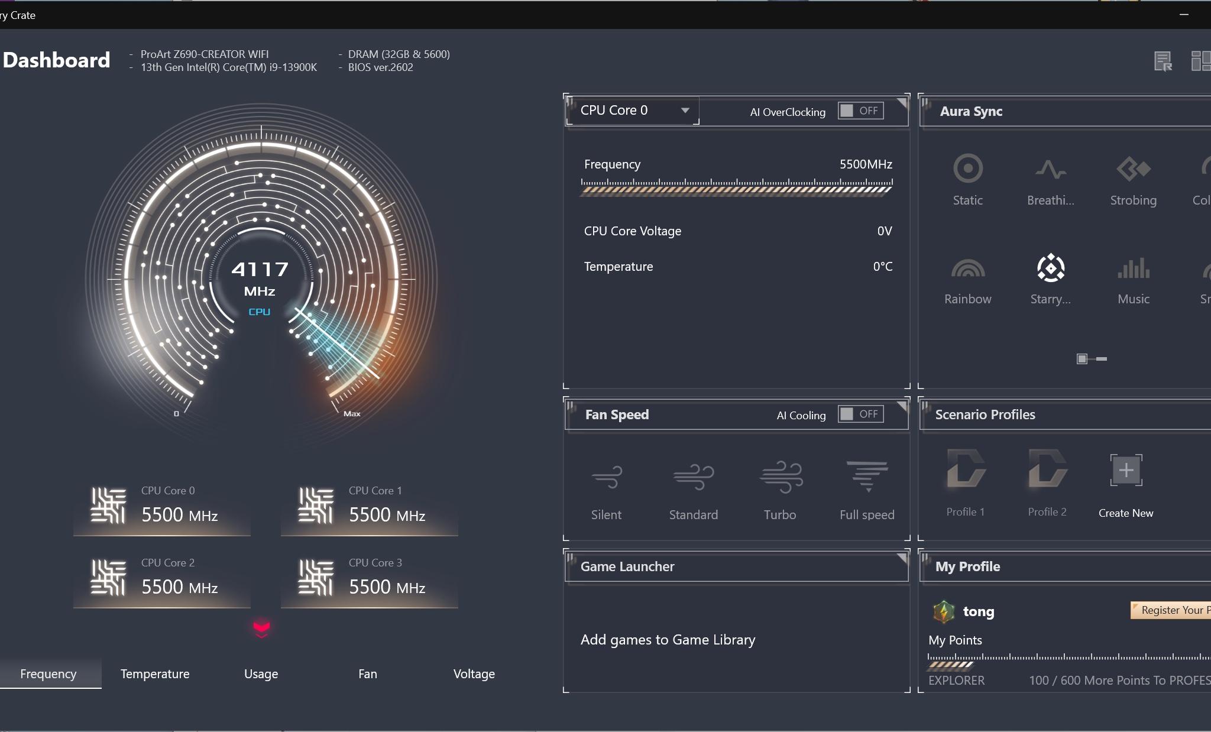The image size is (1211, 732).
Task: Click the tong profile avatar
Action: tap(944, 611)
